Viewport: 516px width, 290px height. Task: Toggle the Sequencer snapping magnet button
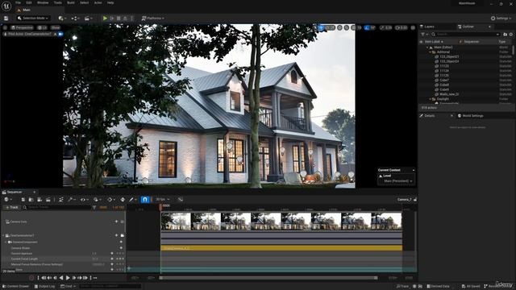(x=145, y=200)
